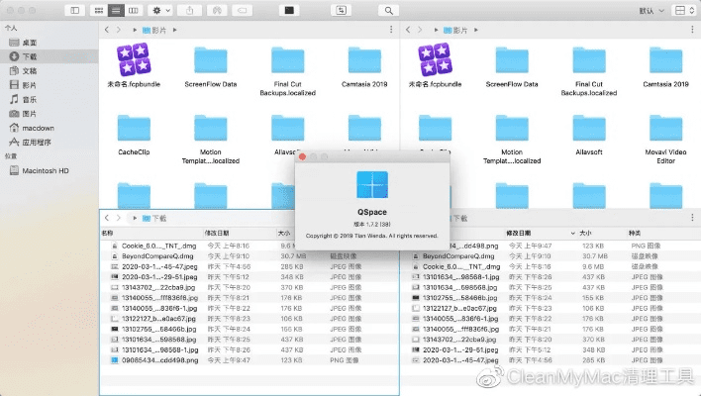
Task: Open the gear action menu dropdown
Action: (161, 10)
